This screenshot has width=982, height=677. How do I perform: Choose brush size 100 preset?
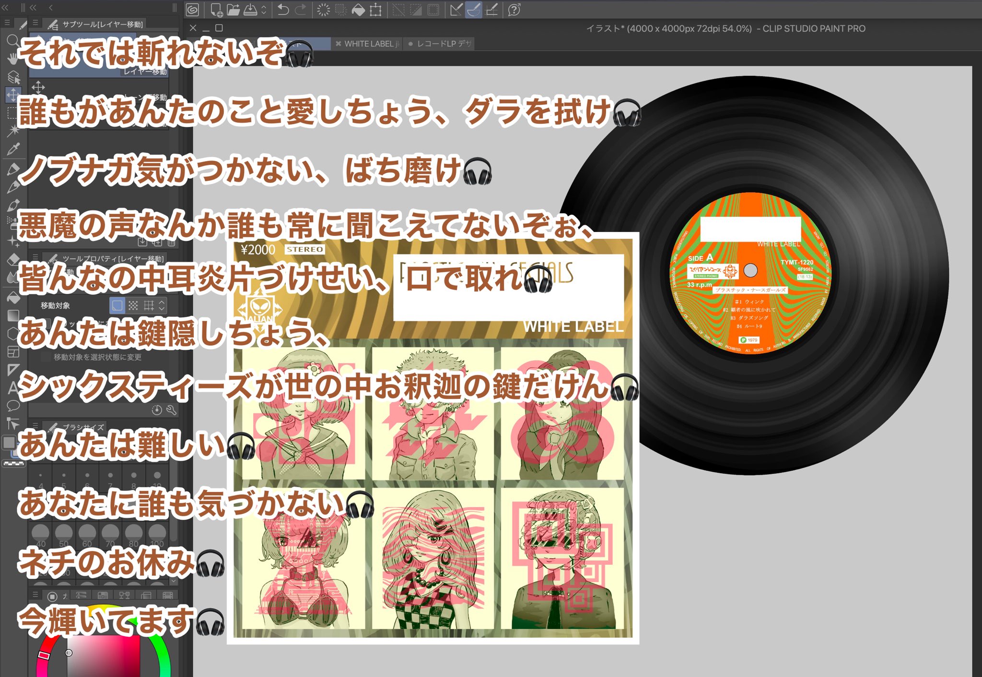tap(157, 536)
